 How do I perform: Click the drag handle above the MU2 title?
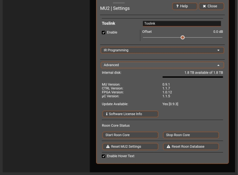(x=119, y=3)
